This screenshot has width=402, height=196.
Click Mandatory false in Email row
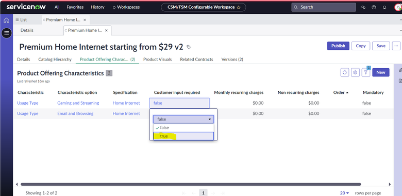(366, 113)
